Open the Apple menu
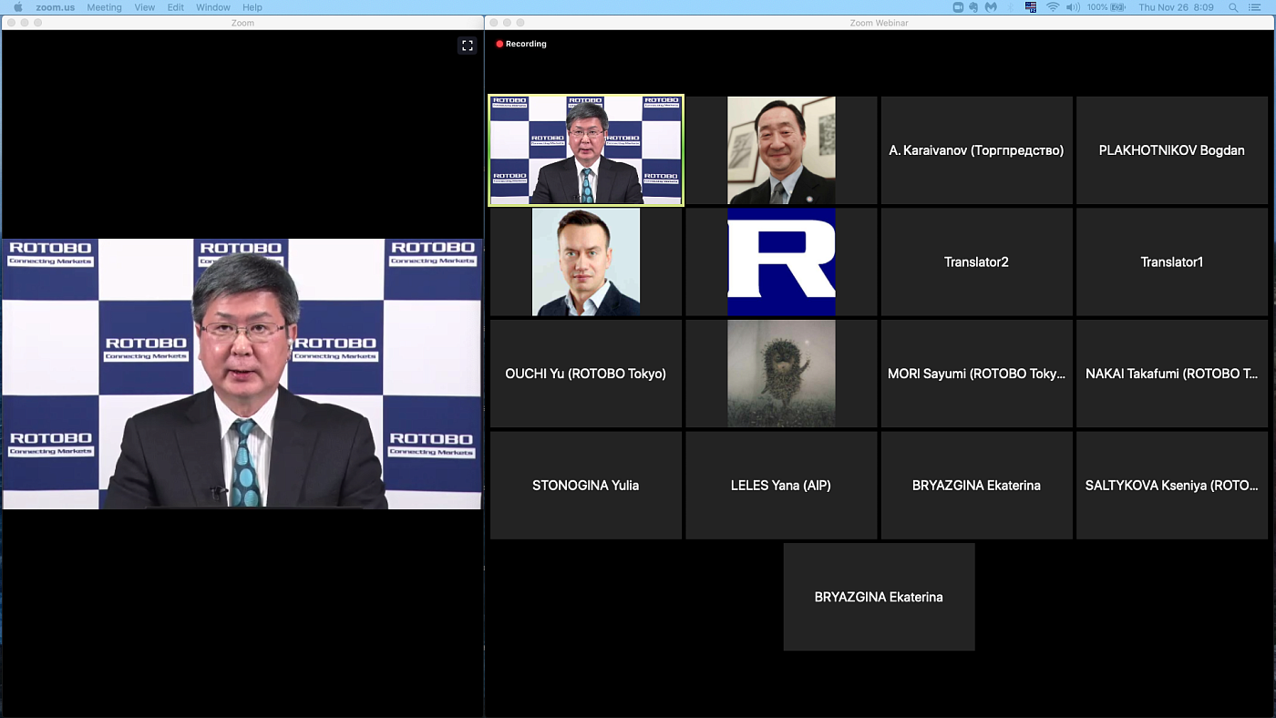 tap(17, 7)
